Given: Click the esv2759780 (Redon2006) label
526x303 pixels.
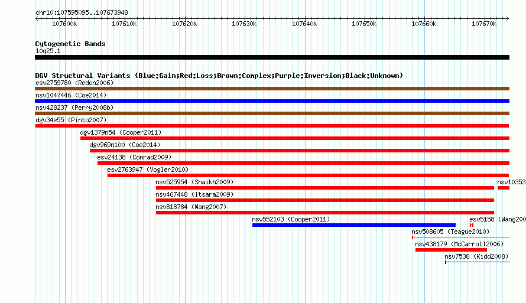Looking at the screenshot, I should click(74, 83).
